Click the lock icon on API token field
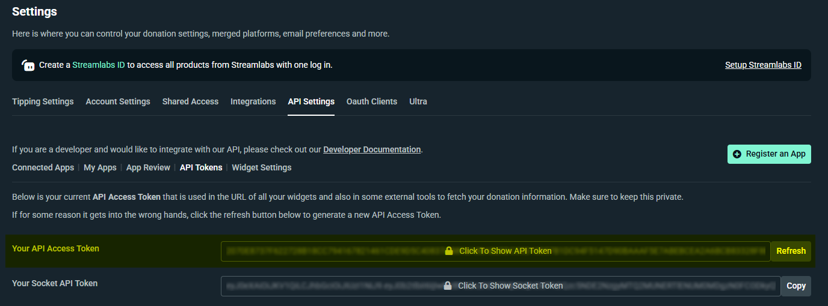This screenshot has width=828, height=306. [x=449, y=251]
